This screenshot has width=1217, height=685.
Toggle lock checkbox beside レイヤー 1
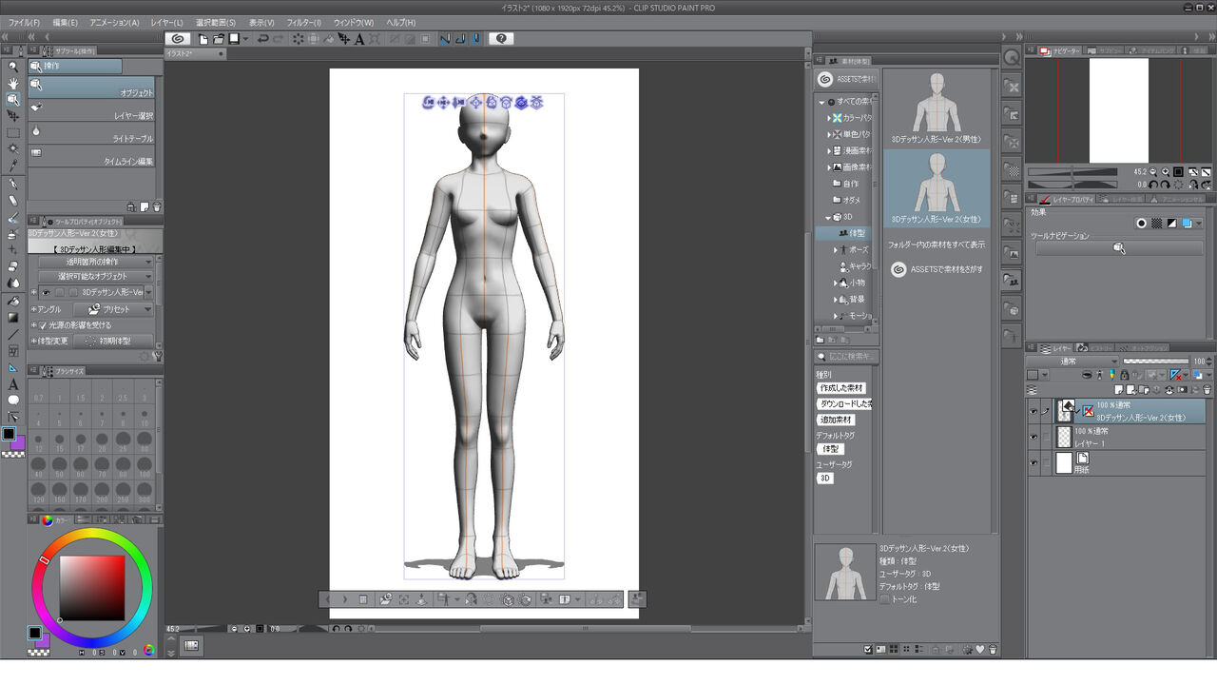pos(1047,437)
